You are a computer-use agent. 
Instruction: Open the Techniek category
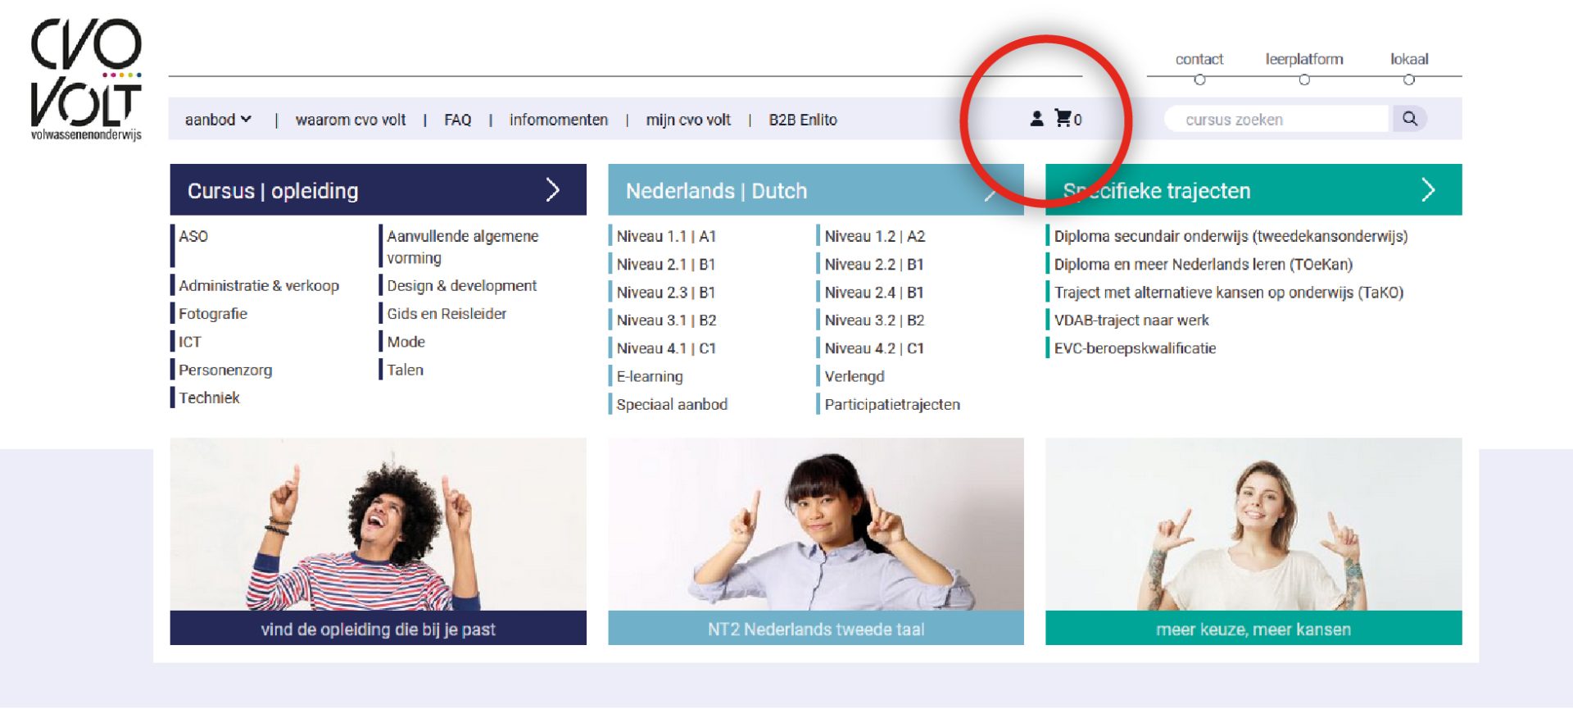point(209,398)
